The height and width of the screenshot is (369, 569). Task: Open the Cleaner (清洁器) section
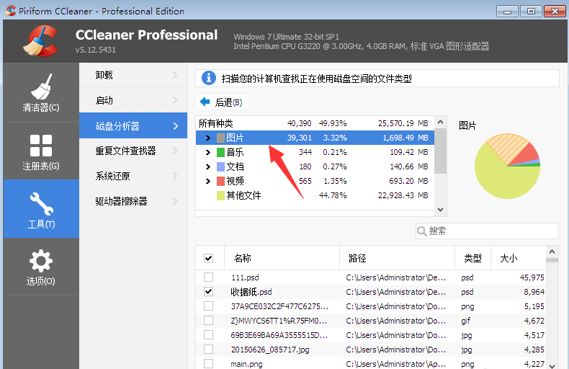click(x=41, y=92)
